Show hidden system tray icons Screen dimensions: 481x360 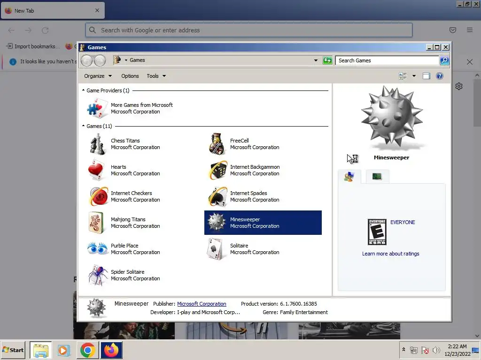(403, 350)
